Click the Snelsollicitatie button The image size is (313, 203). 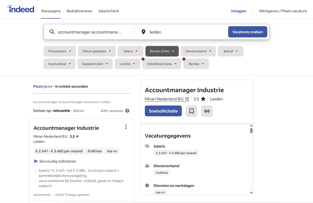click(163, 111)
